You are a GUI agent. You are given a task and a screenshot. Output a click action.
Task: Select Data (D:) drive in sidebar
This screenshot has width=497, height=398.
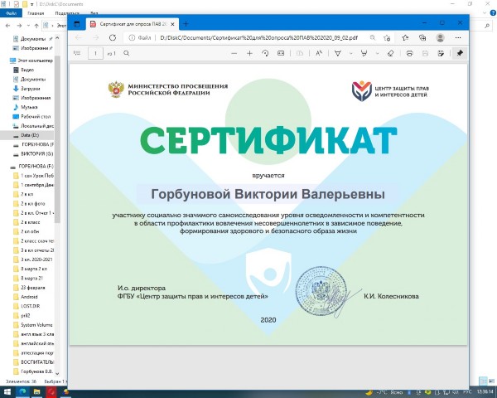pyautogui.click(x=30, y=134)
